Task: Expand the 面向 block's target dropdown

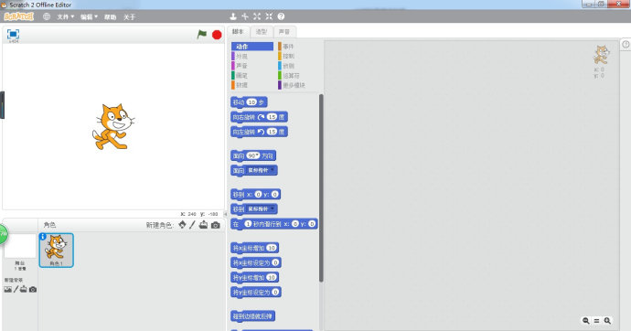Action: pos(262,170)
